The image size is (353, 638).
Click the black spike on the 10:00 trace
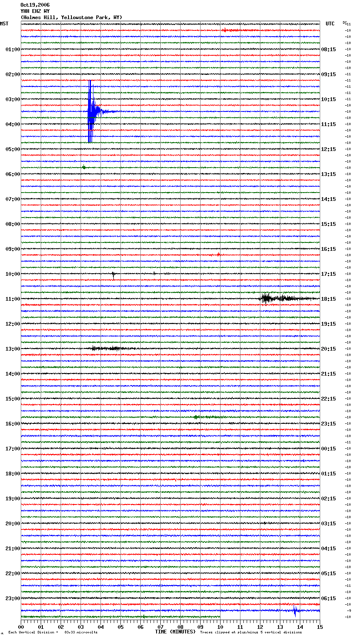[113, 275]
